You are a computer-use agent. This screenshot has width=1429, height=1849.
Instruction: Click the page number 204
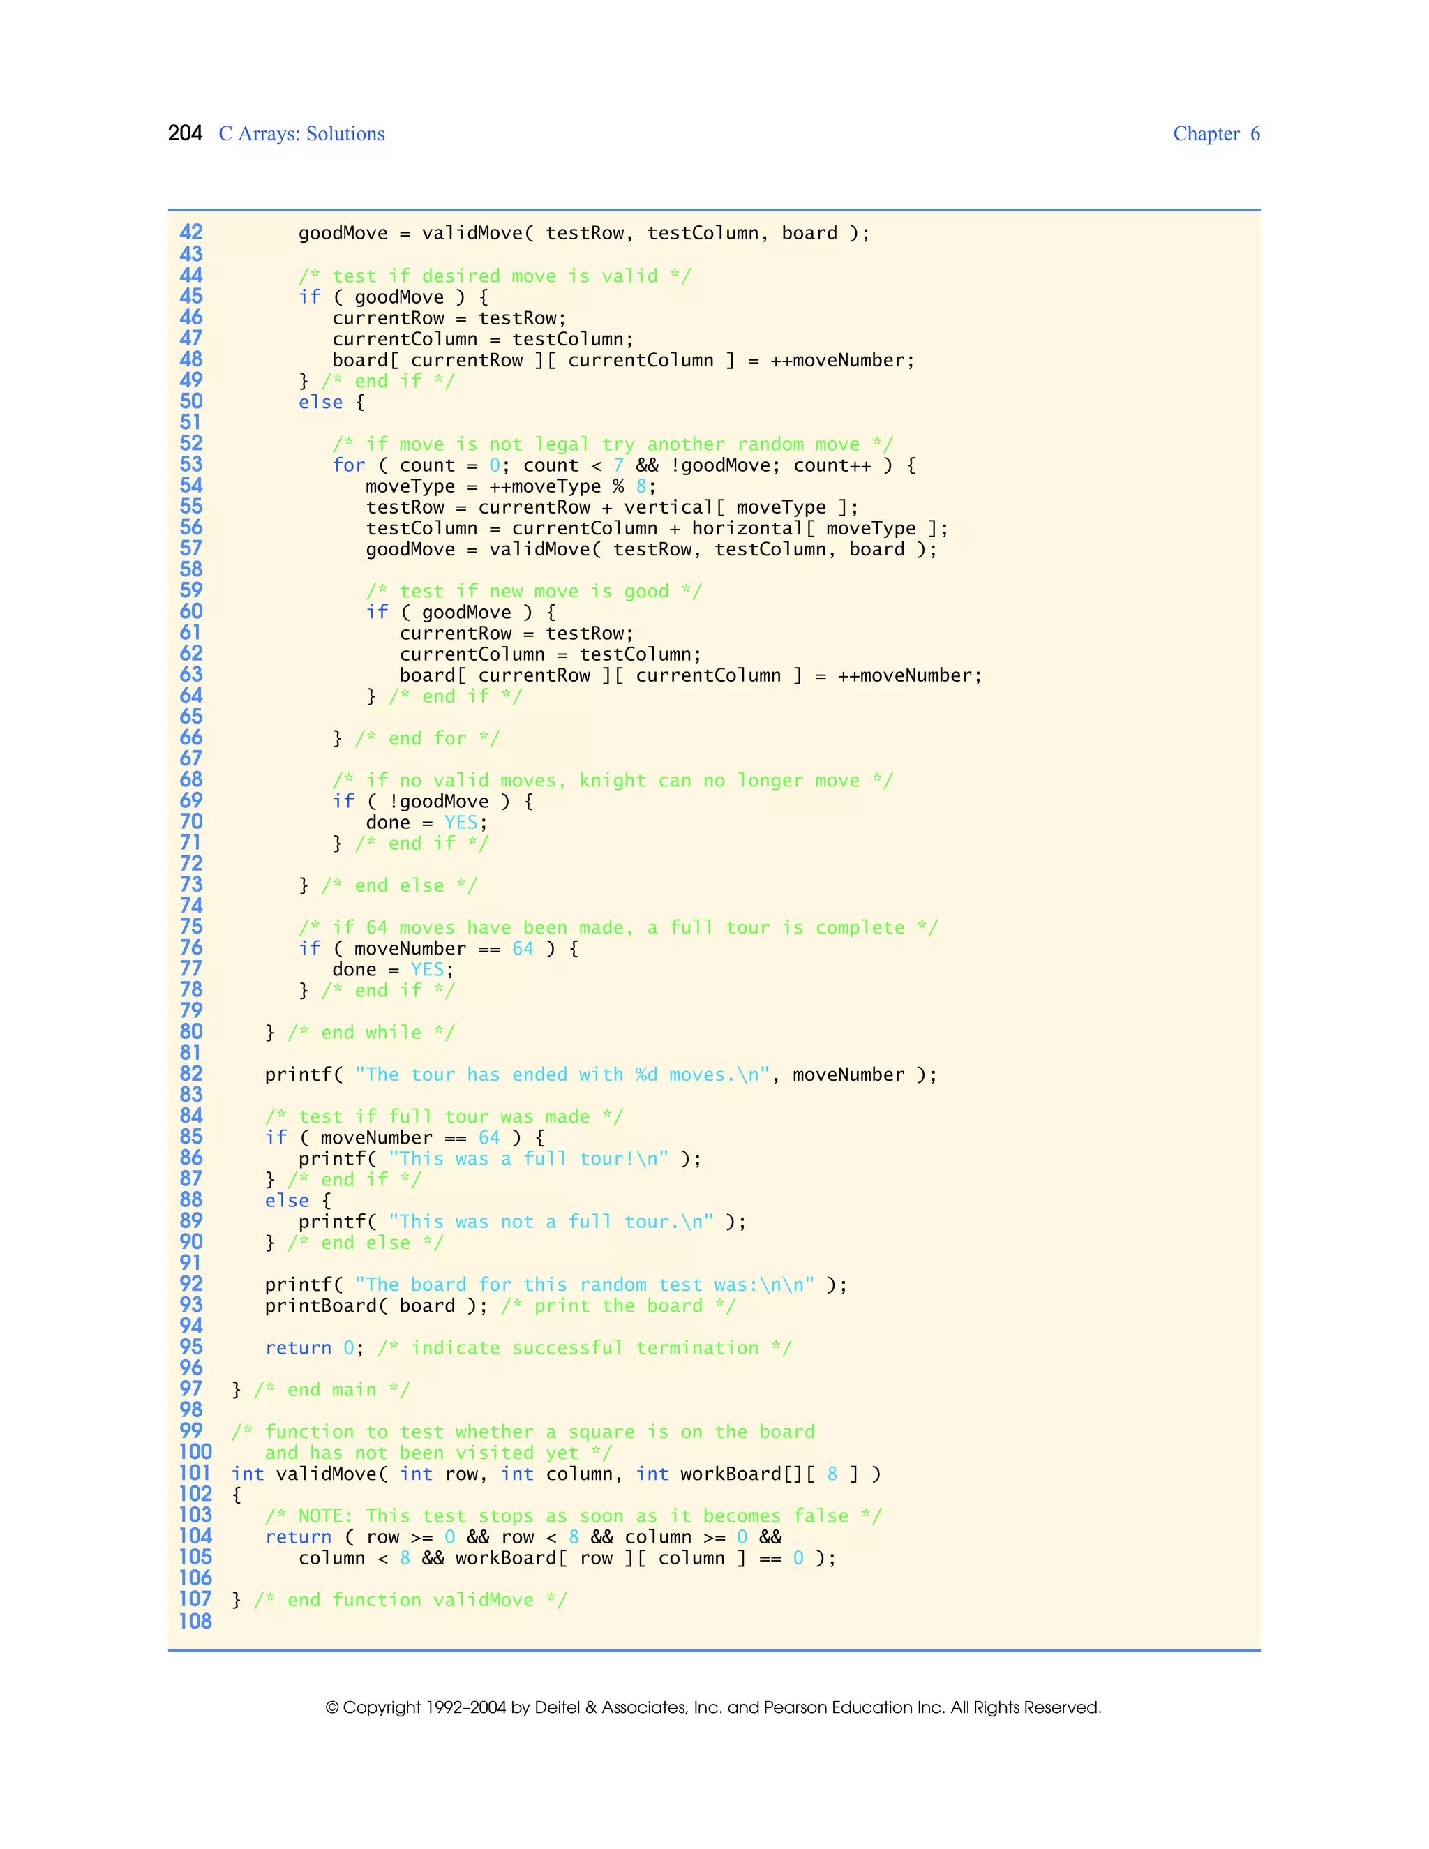(184, 134)
